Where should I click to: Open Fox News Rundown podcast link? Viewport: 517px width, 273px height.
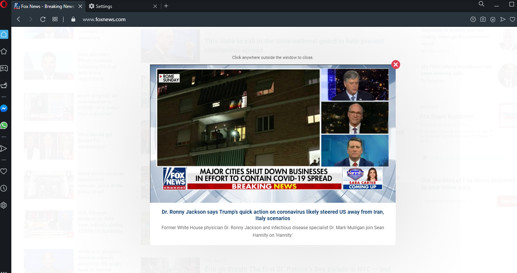[x=446, y=116]
